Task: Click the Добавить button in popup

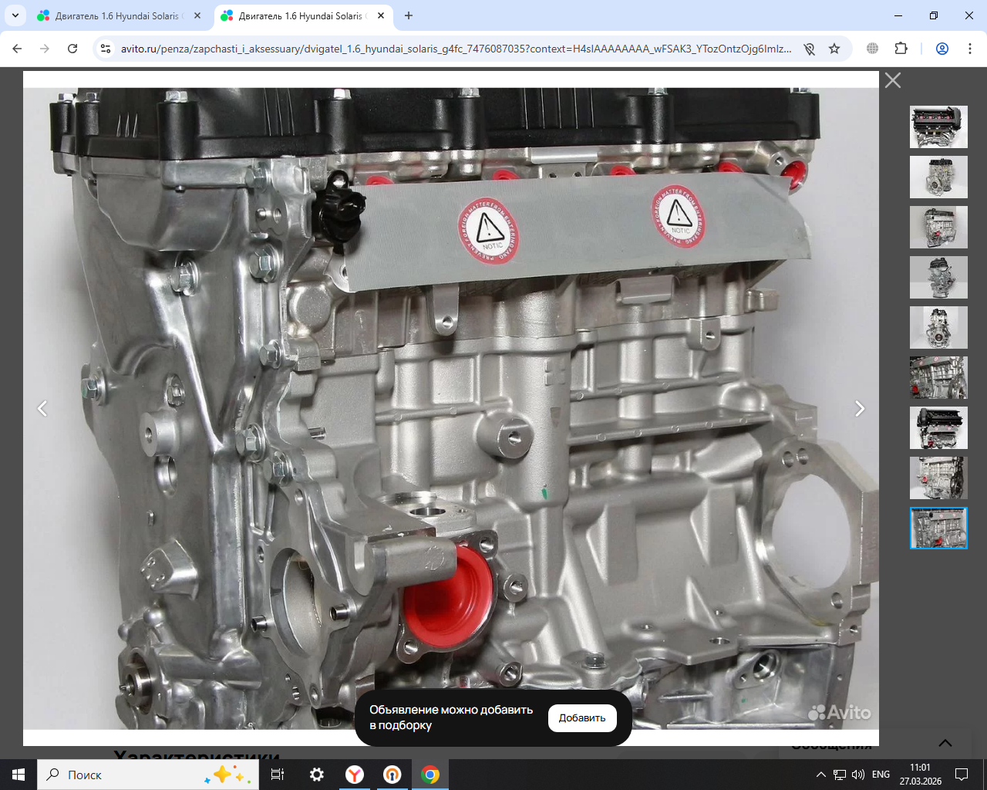Action: pyautogui.click(x=582, y=717)
